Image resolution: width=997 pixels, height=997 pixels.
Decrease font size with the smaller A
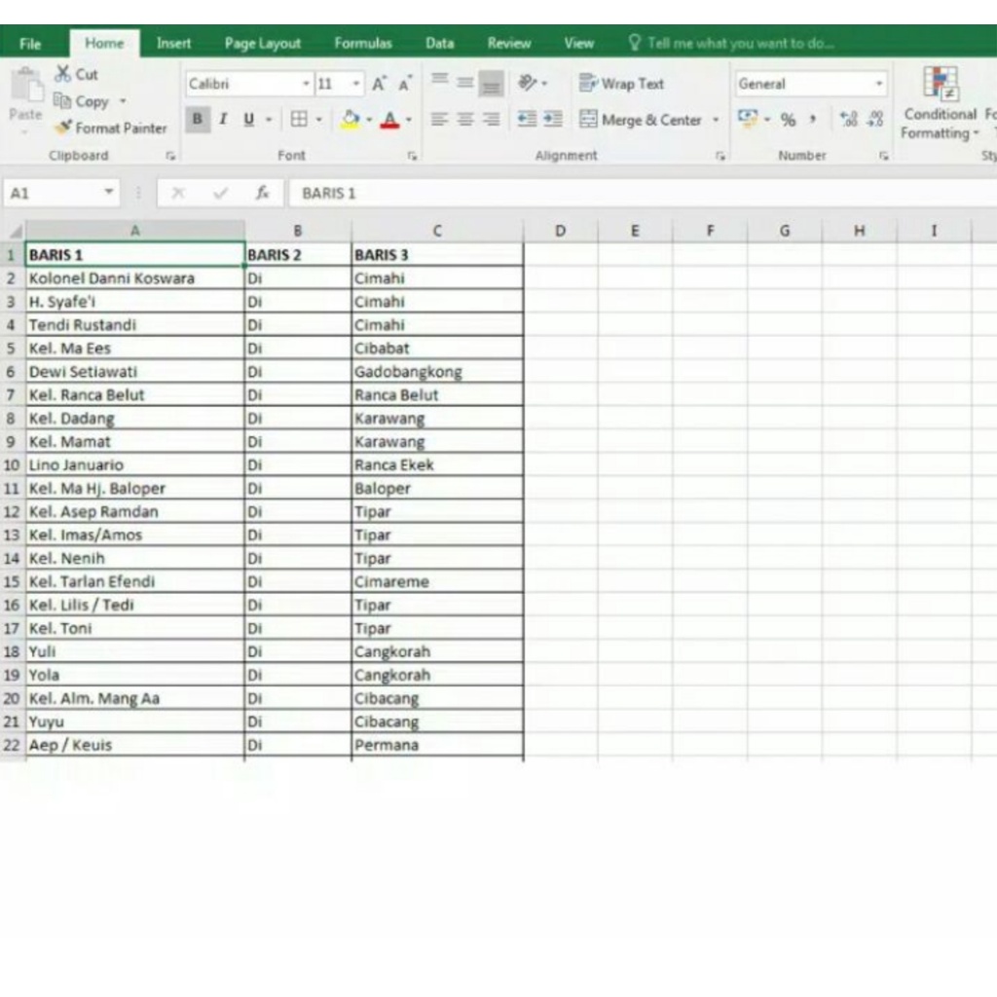pos(405,84)
